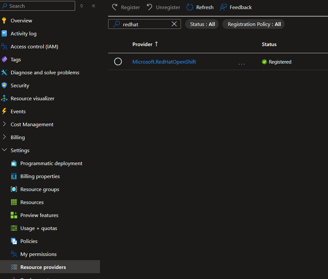Open Feedback from the toolbar icon

tap(224, 7)
